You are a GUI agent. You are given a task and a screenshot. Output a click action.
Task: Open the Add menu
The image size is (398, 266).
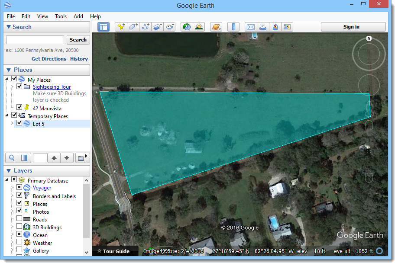click(x=78, y=16)
